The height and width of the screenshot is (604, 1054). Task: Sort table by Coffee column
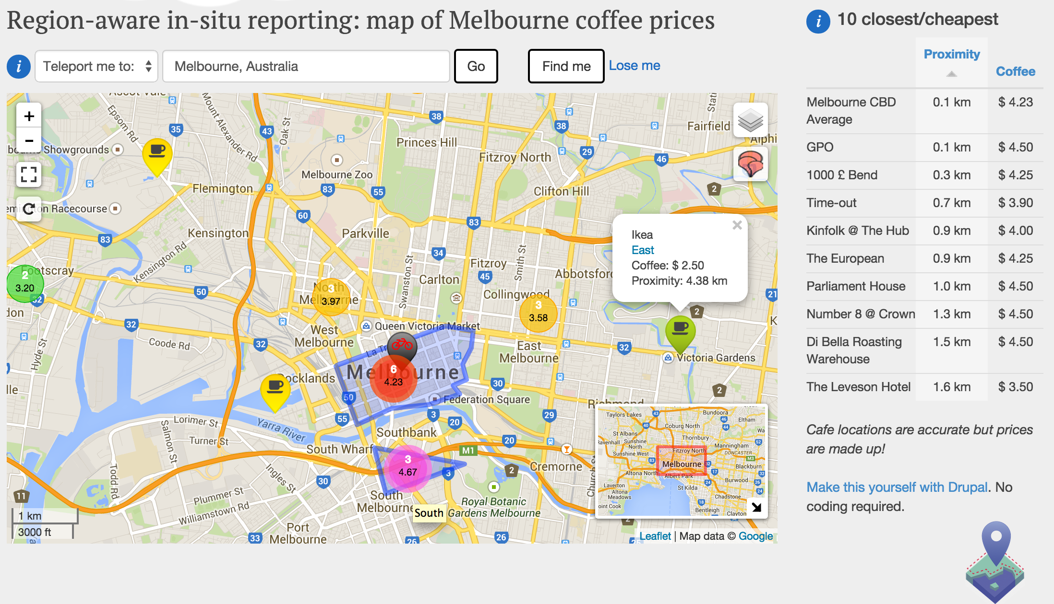[1016, 71]
